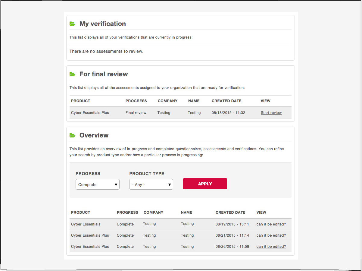362x271 pixels.
Task: Click the 08/18/2015 - 11:32 date cell
Action: 228,113
